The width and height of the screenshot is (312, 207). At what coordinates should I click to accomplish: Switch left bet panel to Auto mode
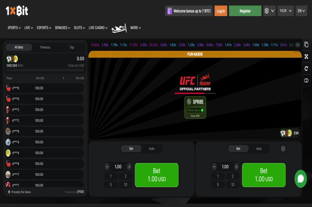coord(152,149)
